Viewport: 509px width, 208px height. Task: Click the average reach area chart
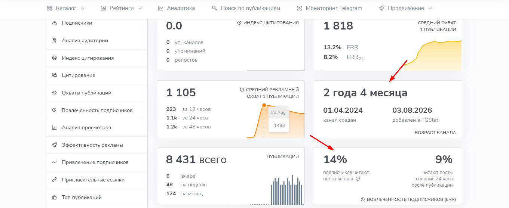432,56
